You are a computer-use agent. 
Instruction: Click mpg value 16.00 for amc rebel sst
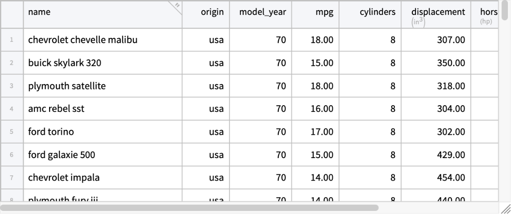click(x=322, y=109)
